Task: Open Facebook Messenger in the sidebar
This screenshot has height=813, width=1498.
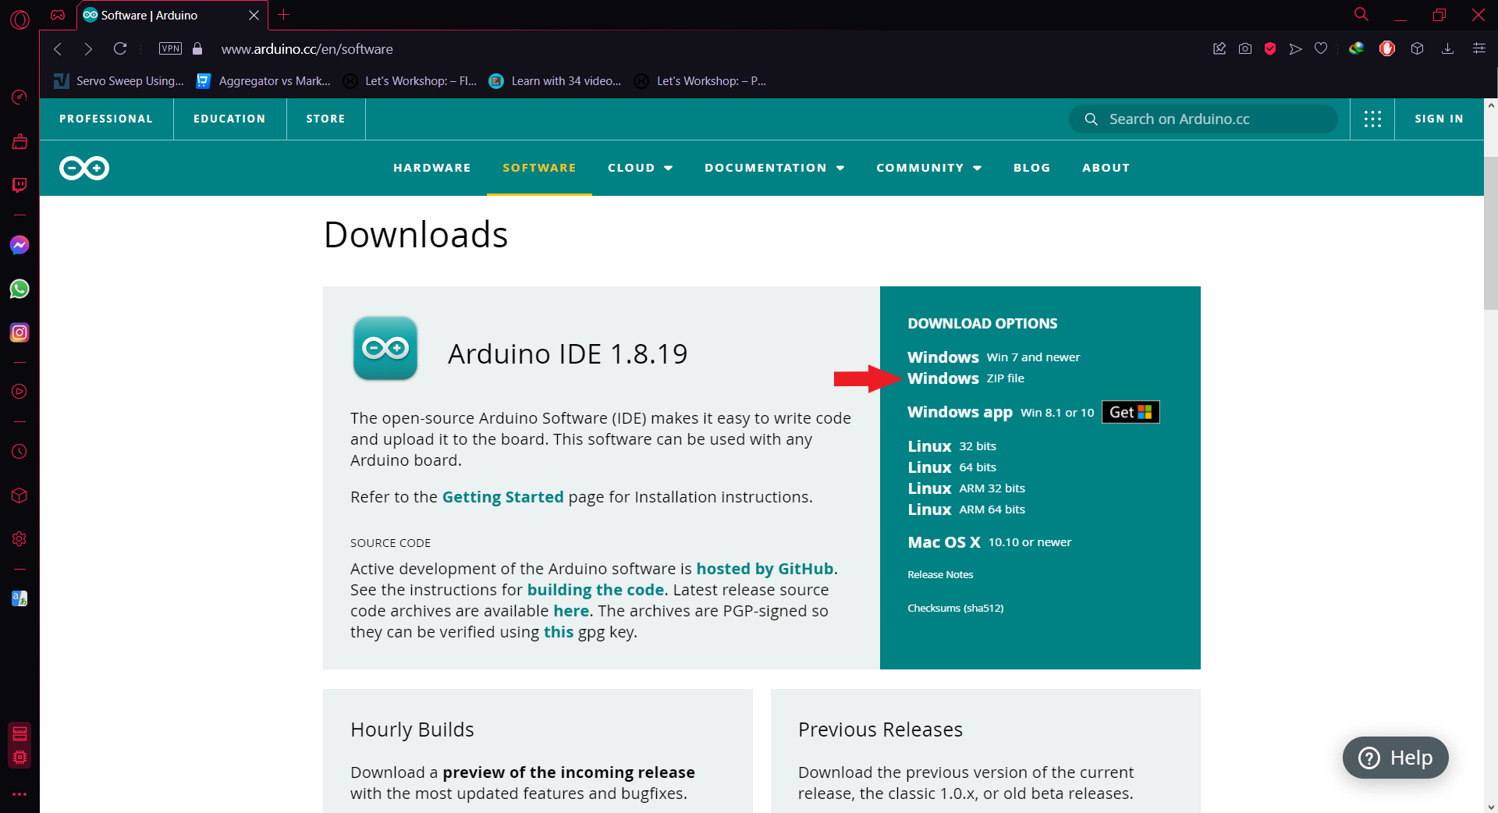Action: 20,245
